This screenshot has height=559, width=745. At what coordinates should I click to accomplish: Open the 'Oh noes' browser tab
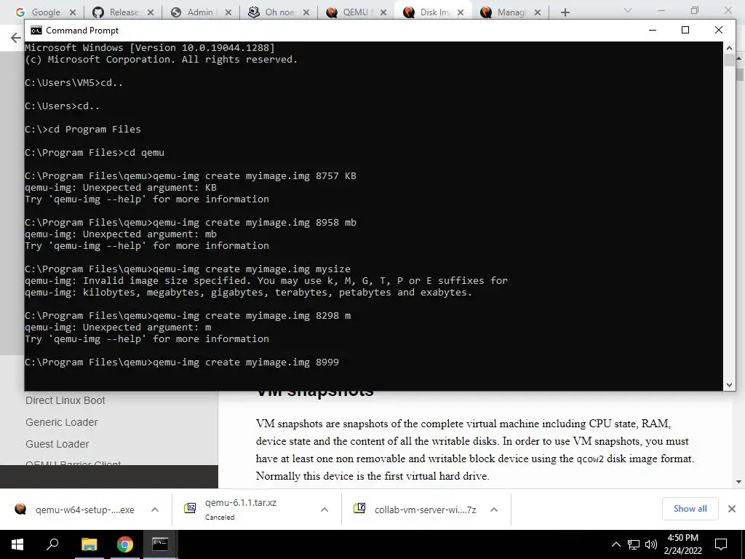pos(272,12)
